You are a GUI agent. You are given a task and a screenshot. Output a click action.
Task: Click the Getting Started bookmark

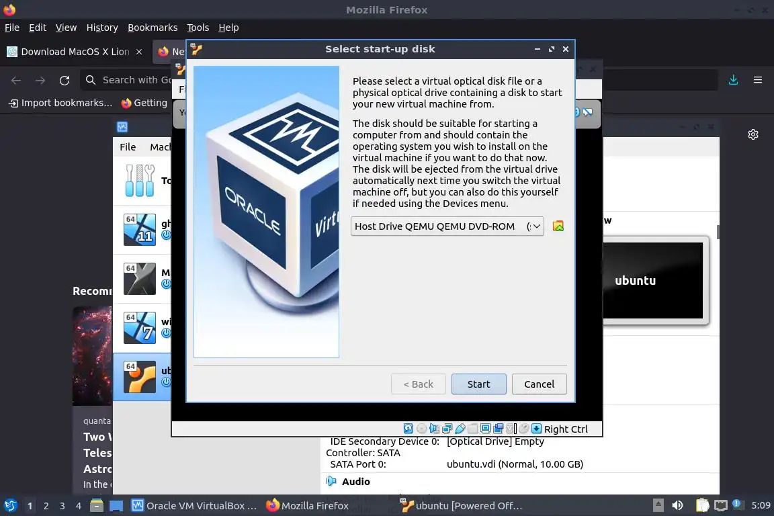click(x=144, y=103)
